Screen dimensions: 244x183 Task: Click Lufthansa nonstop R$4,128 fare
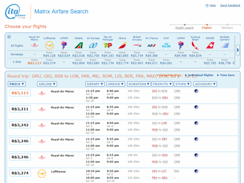(x=49, y=56)
